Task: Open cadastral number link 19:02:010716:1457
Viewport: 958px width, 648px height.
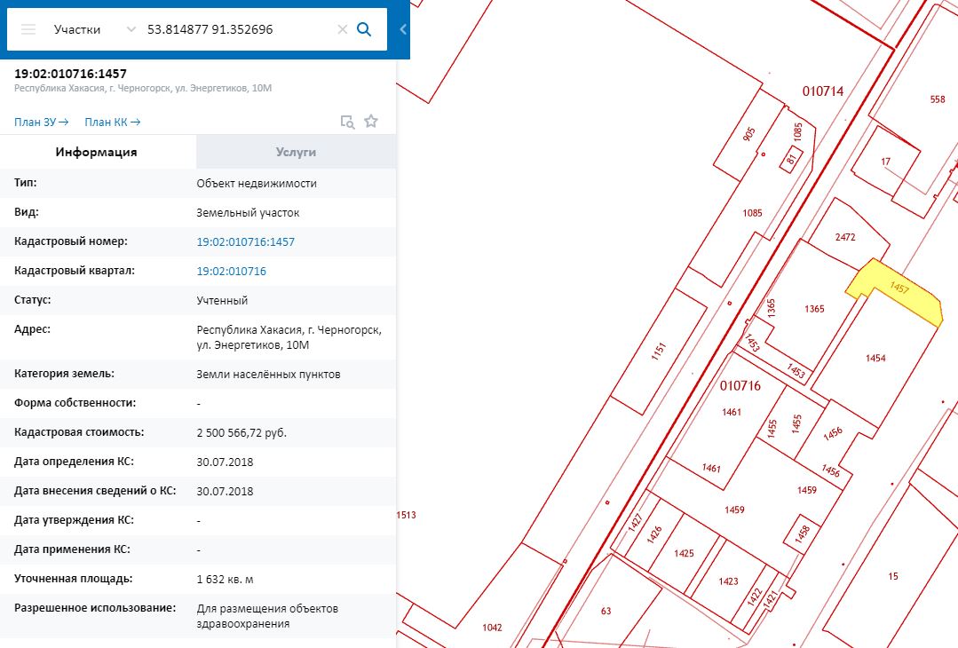Action: click(246, 241)
